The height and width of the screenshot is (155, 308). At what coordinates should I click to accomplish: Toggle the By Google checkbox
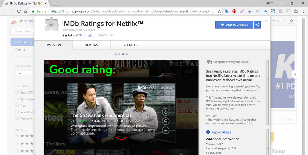tap(17, 99)
